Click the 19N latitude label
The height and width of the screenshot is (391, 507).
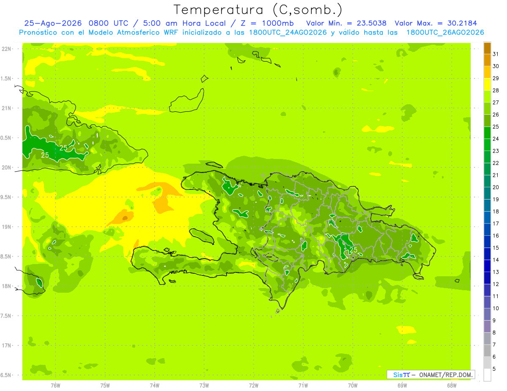(6, 227)
